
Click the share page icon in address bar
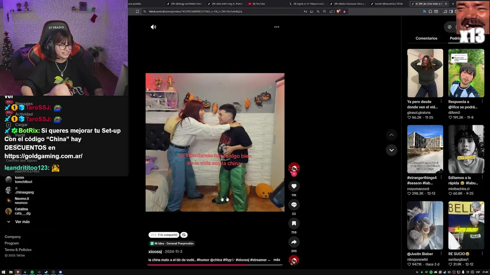coord(331,11)
